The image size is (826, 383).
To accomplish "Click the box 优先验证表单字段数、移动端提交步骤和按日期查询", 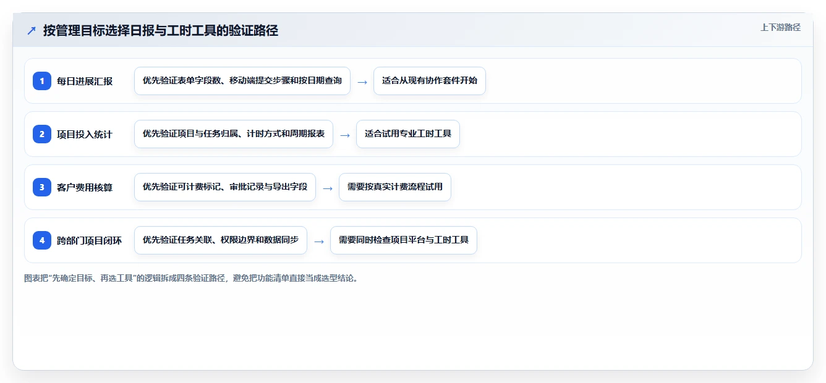I will coord(242,81).
